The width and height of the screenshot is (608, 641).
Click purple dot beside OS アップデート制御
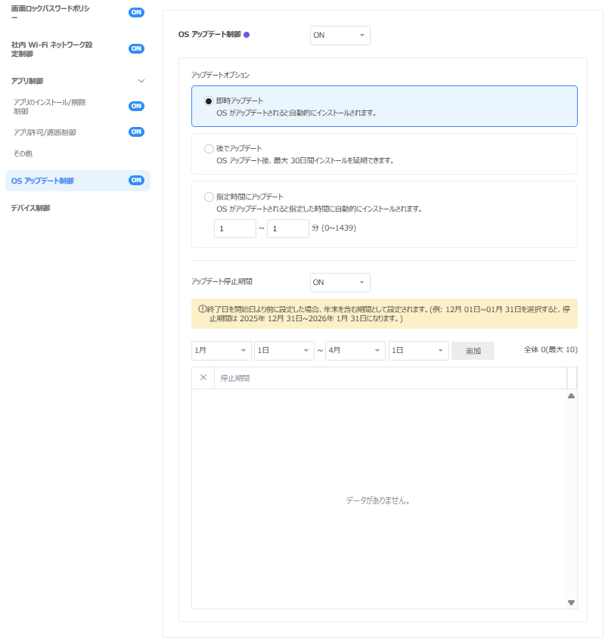[247, 35]
